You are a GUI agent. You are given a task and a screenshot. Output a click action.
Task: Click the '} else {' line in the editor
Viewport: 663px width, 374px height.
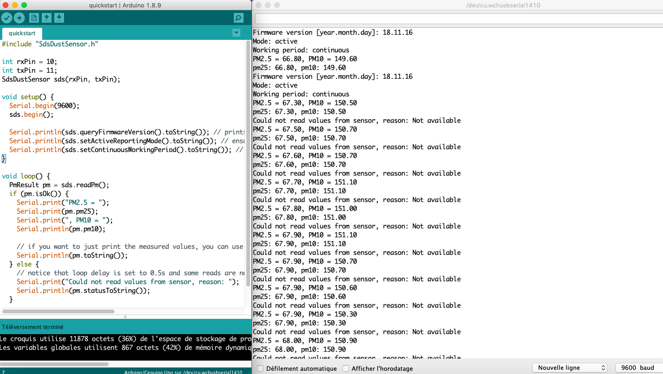point(24,264)
